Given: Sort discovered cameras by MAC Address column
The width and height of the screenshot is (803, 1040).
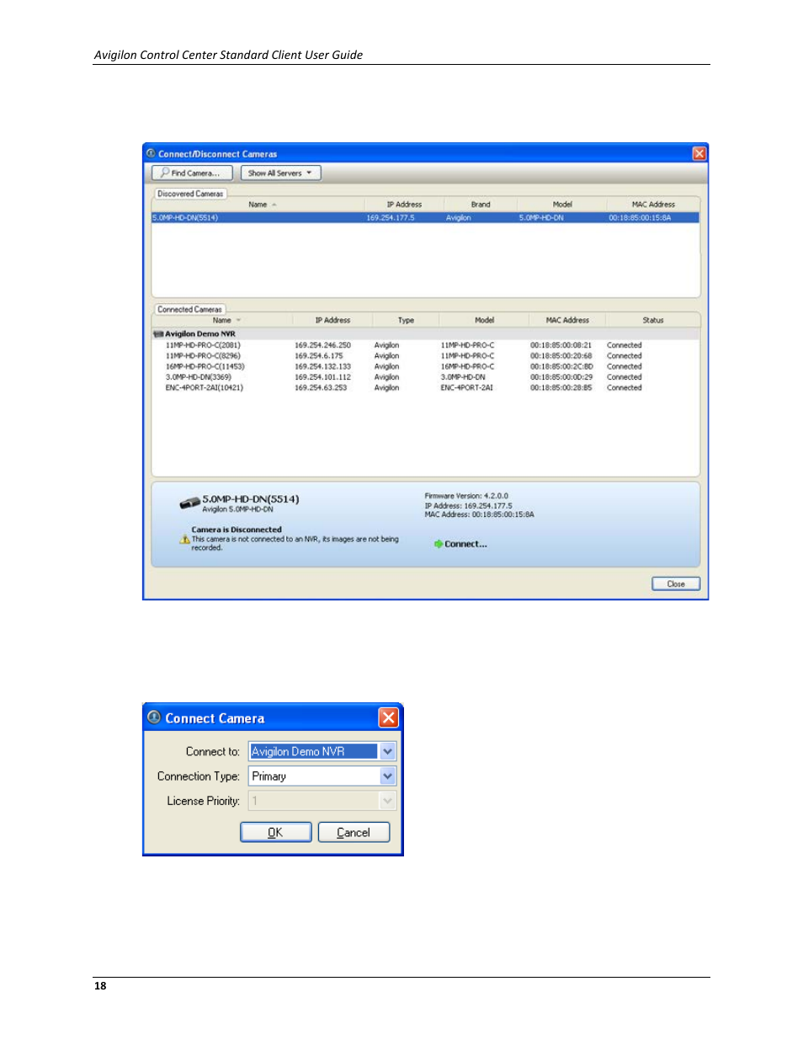Looking at the screenshot, I should 653,205.
